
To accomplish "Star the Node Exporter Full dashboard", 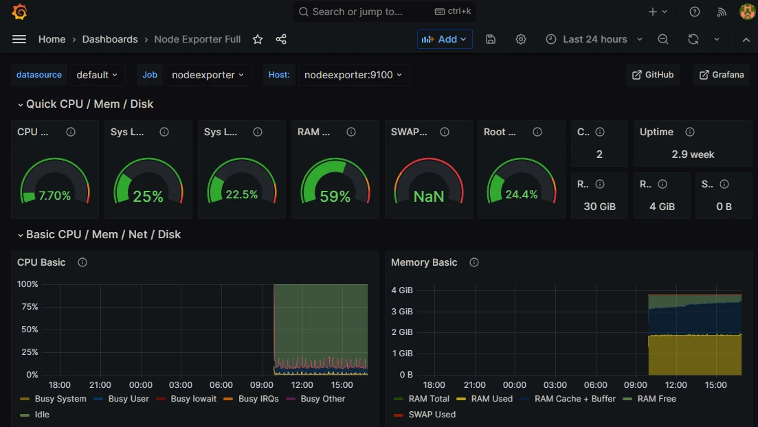I will pos(257,39).
